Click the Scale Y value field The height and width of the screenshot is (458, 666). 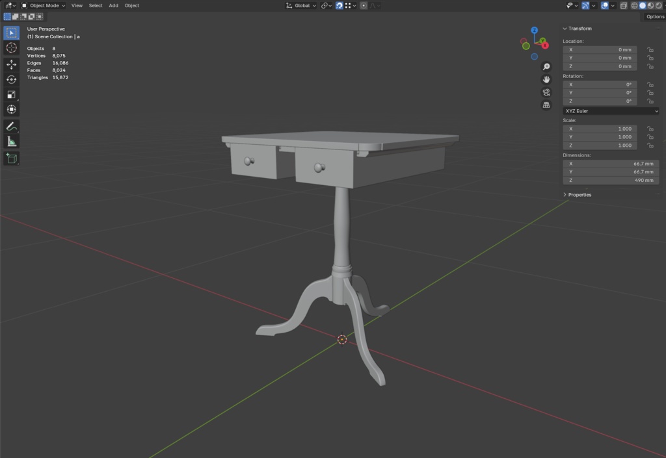600,136
